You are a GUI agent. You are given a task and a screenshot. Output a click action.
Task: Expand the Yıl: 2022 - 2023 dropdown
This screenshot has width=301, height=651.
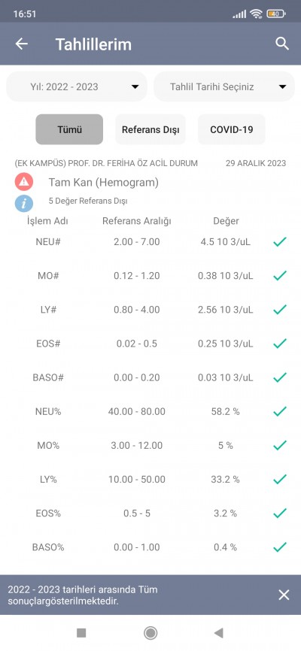77,86
